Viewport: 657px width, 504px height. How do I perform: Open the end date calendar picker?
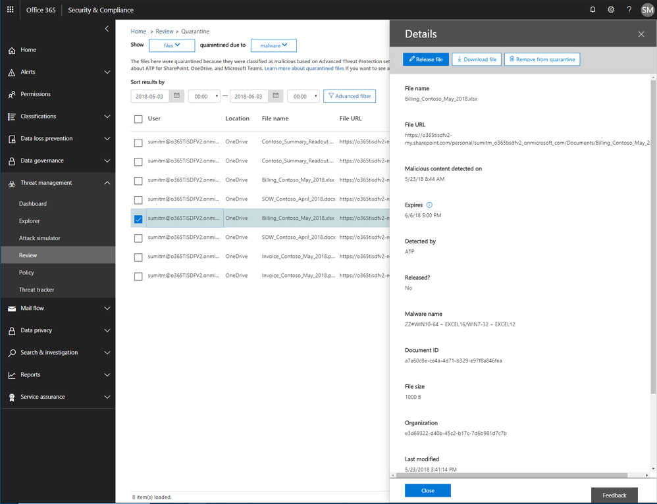(x=276, y=96)
